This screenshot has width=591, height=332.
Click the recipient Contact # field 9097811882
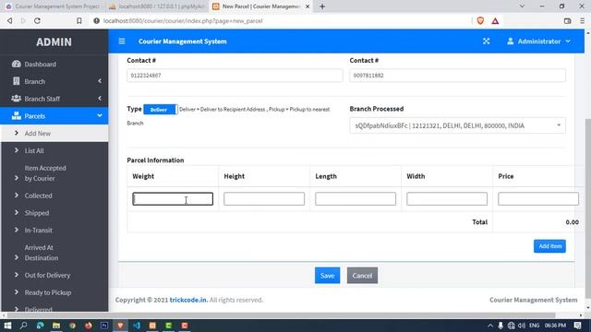[457, 76]
